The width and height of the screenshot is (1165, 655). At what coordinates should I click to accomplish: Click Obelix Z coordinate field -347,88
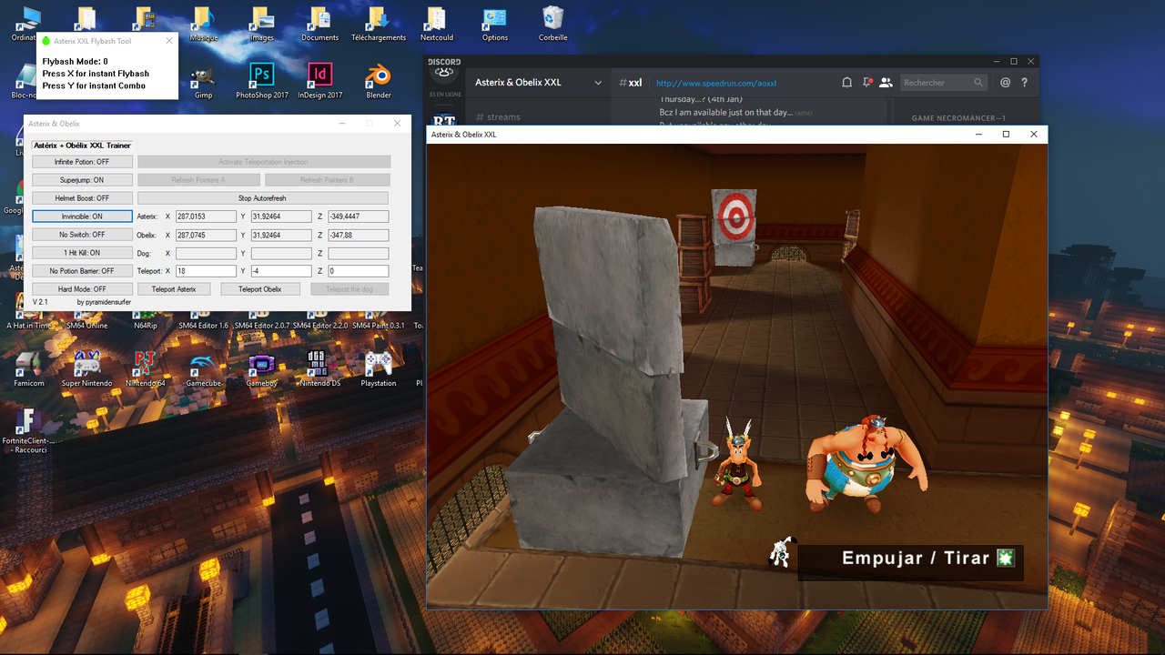(x=358, y=235)
